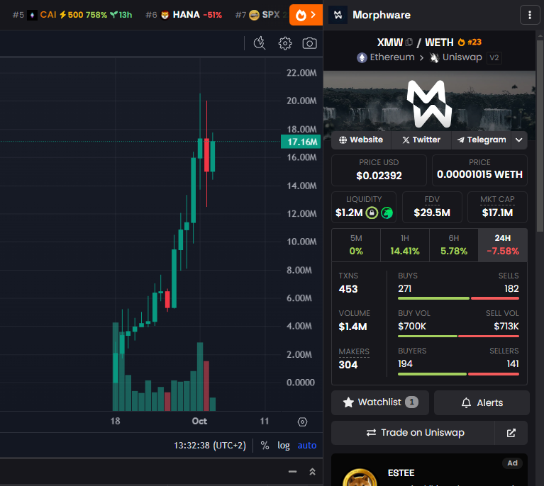Click the orange trending flame button
Screen dimensions: 544x486
pos(306,14)
